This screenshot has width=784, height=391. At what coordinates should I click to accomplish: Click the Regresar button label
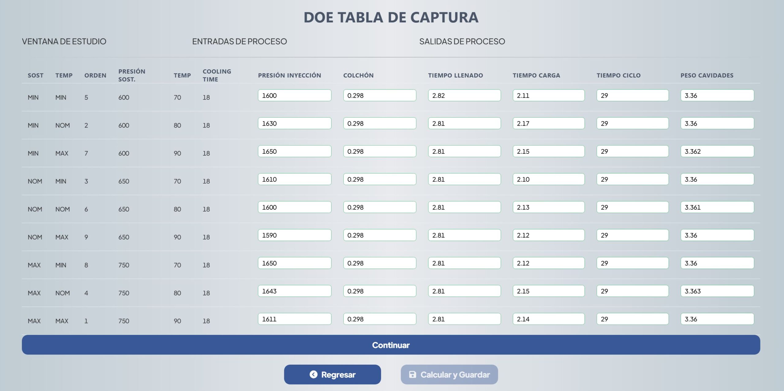click(x=338, y=374)
